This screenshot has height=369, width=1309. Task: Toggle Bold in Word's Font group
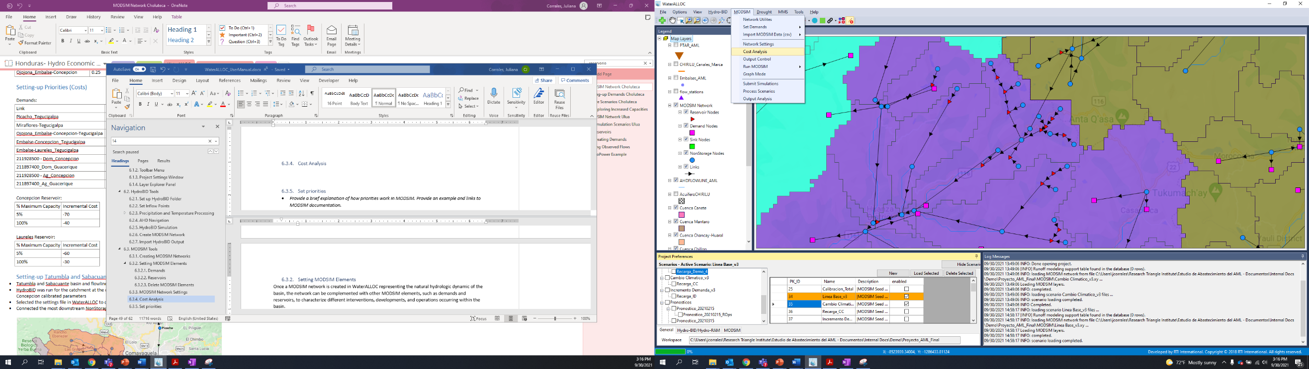click(x=140, y=105)
